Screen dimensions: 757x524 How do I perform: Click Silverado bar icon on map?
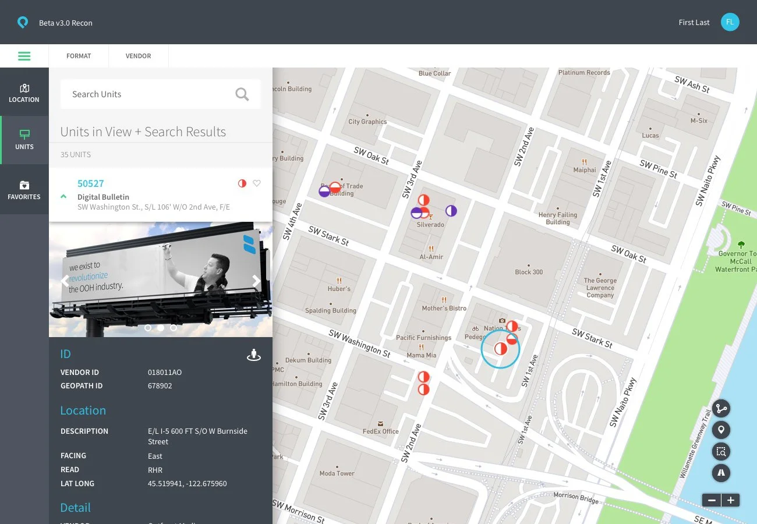(431, 218)
